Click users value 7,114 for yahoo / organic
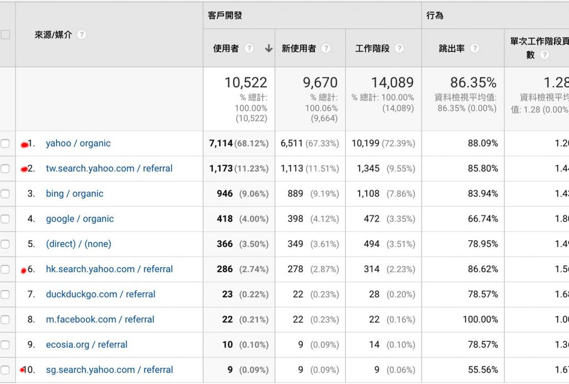 (x=221, y=143)
